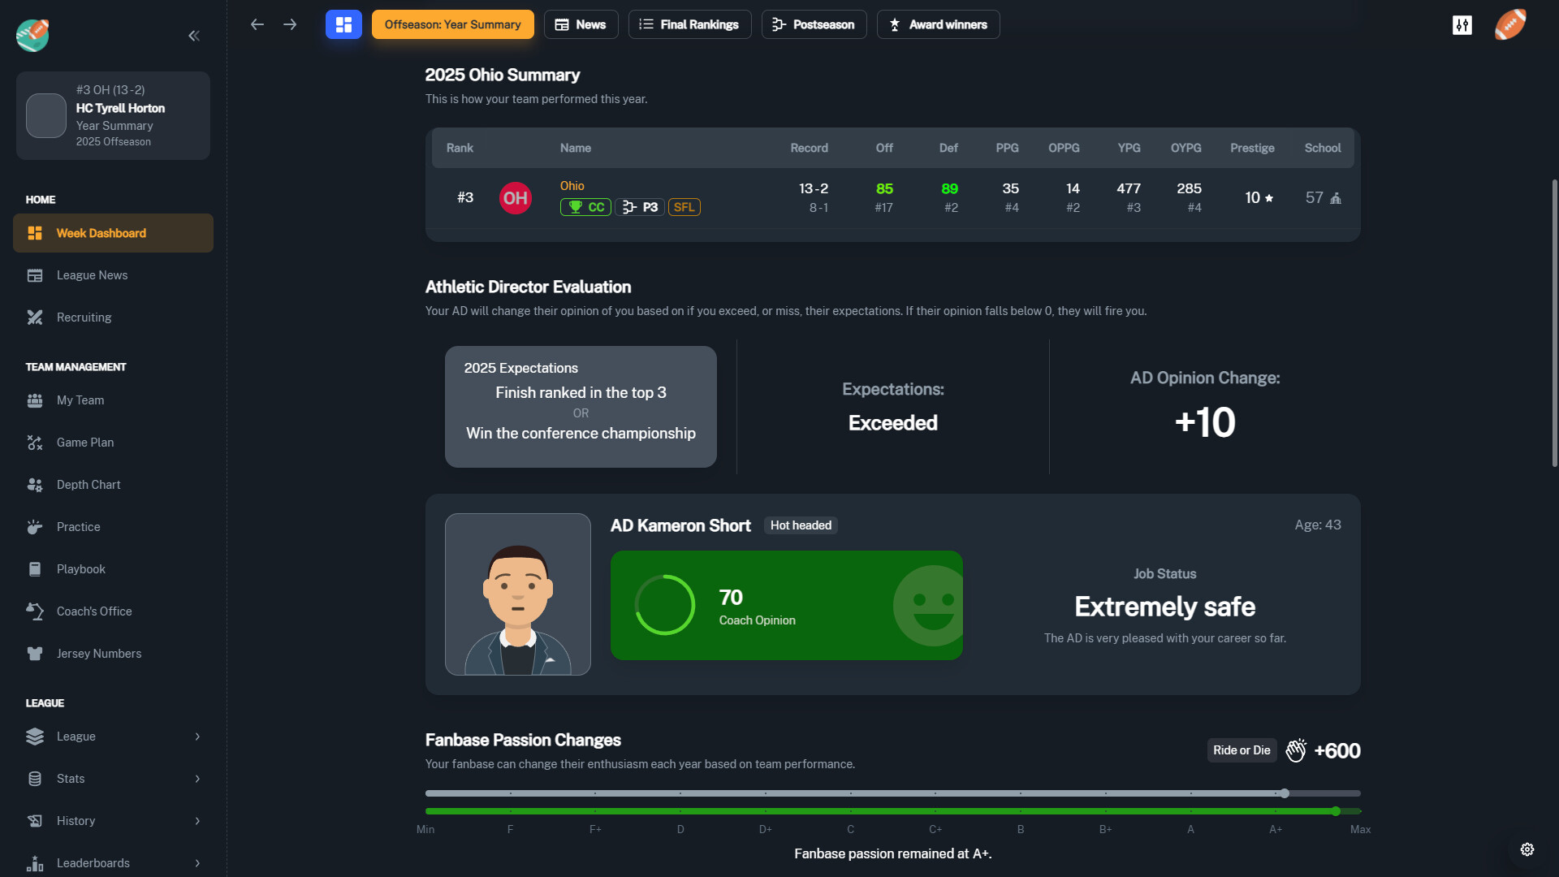Expand the Stats submenu
1559x877 pixels.
[114, 779]
